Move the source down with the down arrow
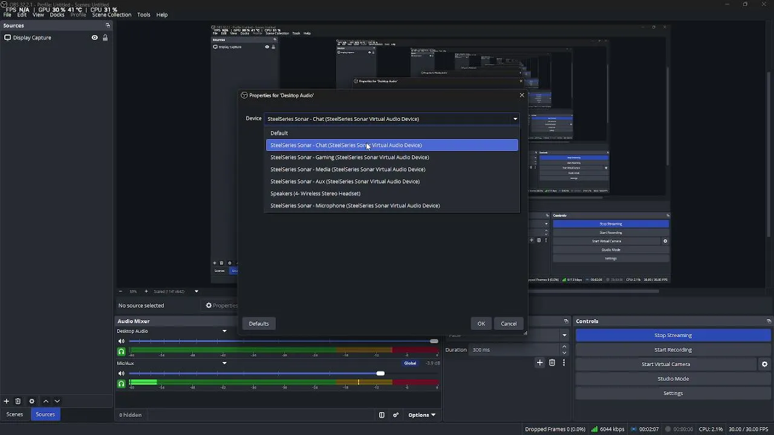 (x=57, y=401)
